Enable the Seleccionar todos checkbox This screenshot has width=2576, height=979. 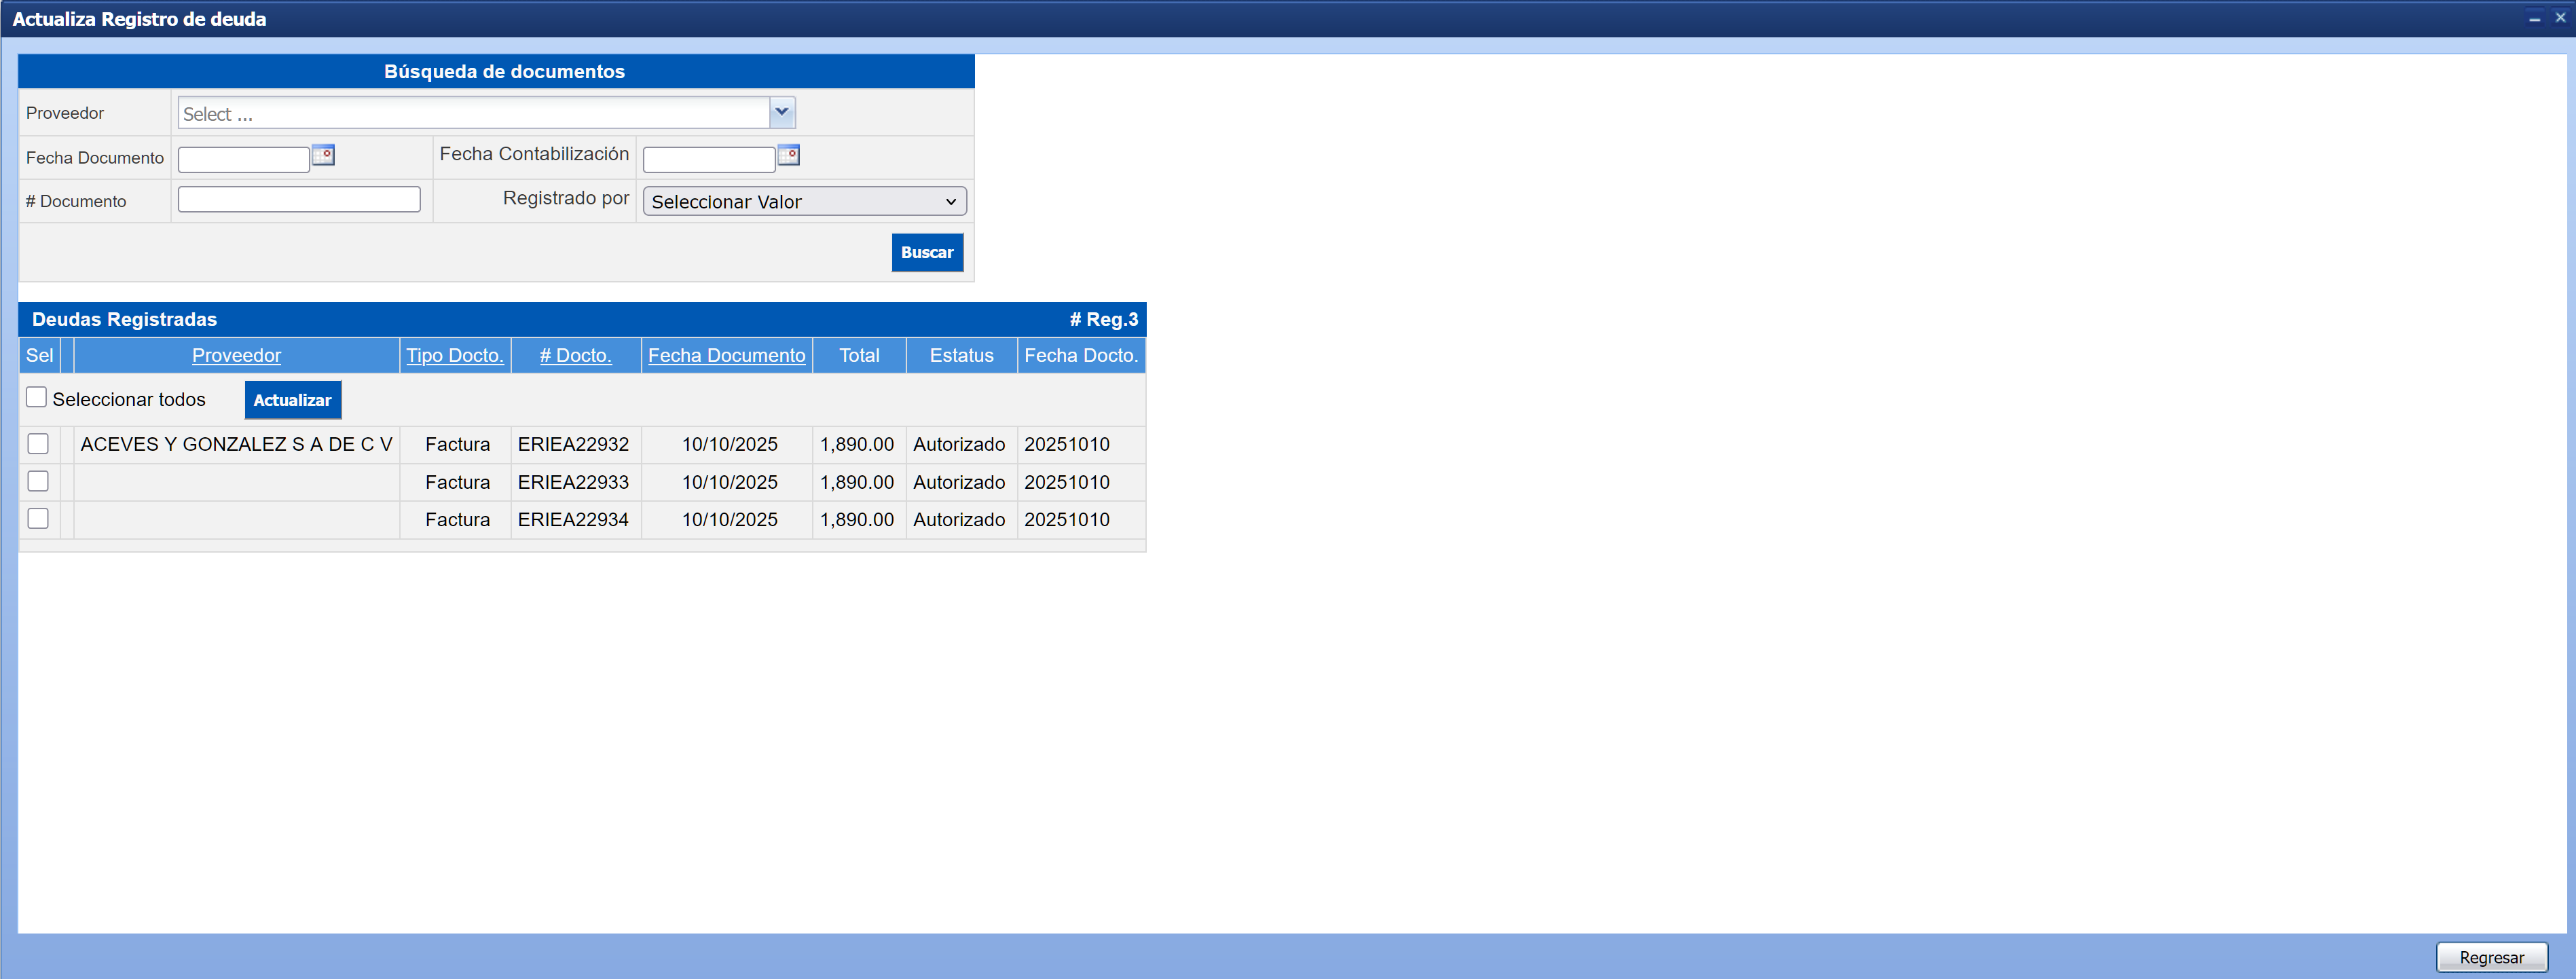(x=37, y=398)
